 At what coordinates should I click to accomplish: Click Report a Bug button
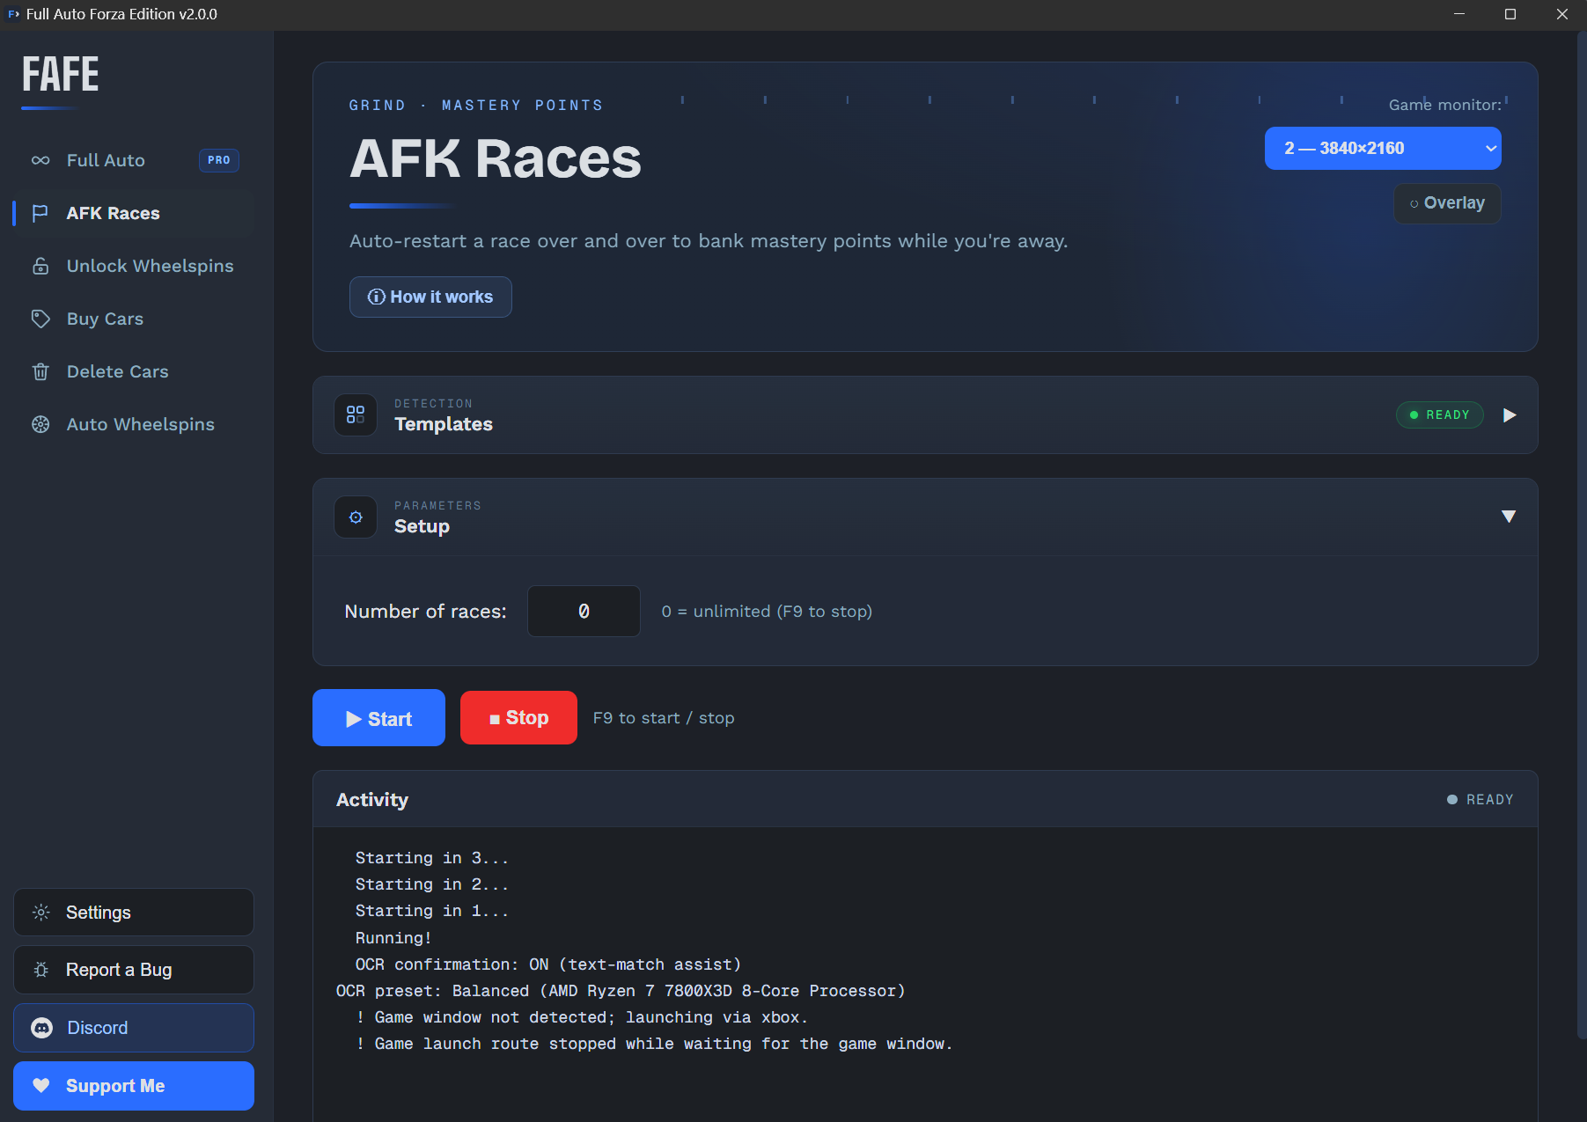[x=134, y=970]
